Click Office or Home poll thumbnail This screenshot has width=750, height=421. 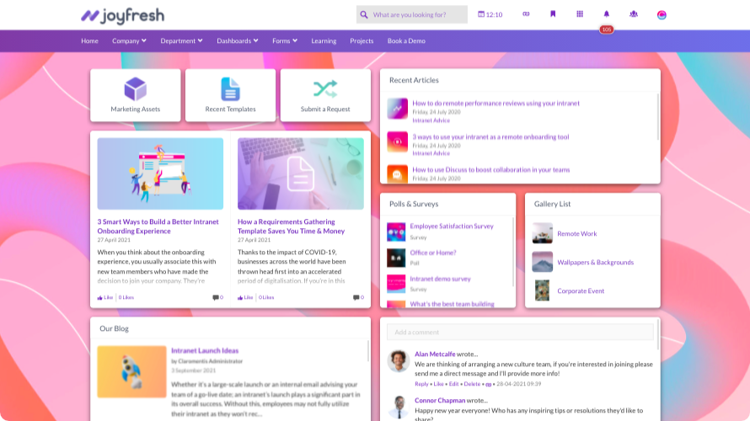coord(396,258)
